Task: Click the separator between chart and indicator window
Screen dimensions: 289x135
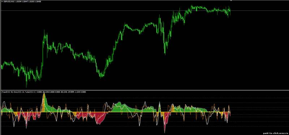Action: click(144, 90)
